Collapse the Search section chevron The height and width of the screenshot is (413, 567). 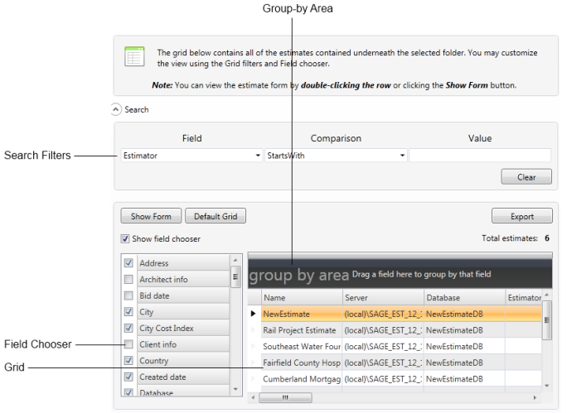119,109
